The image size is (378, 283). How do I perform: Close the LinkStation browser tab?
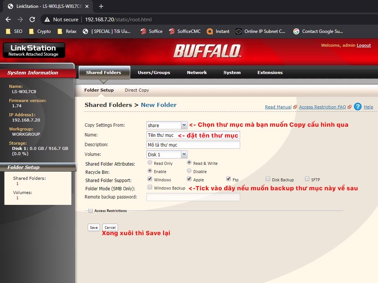(x=87, y=6)
